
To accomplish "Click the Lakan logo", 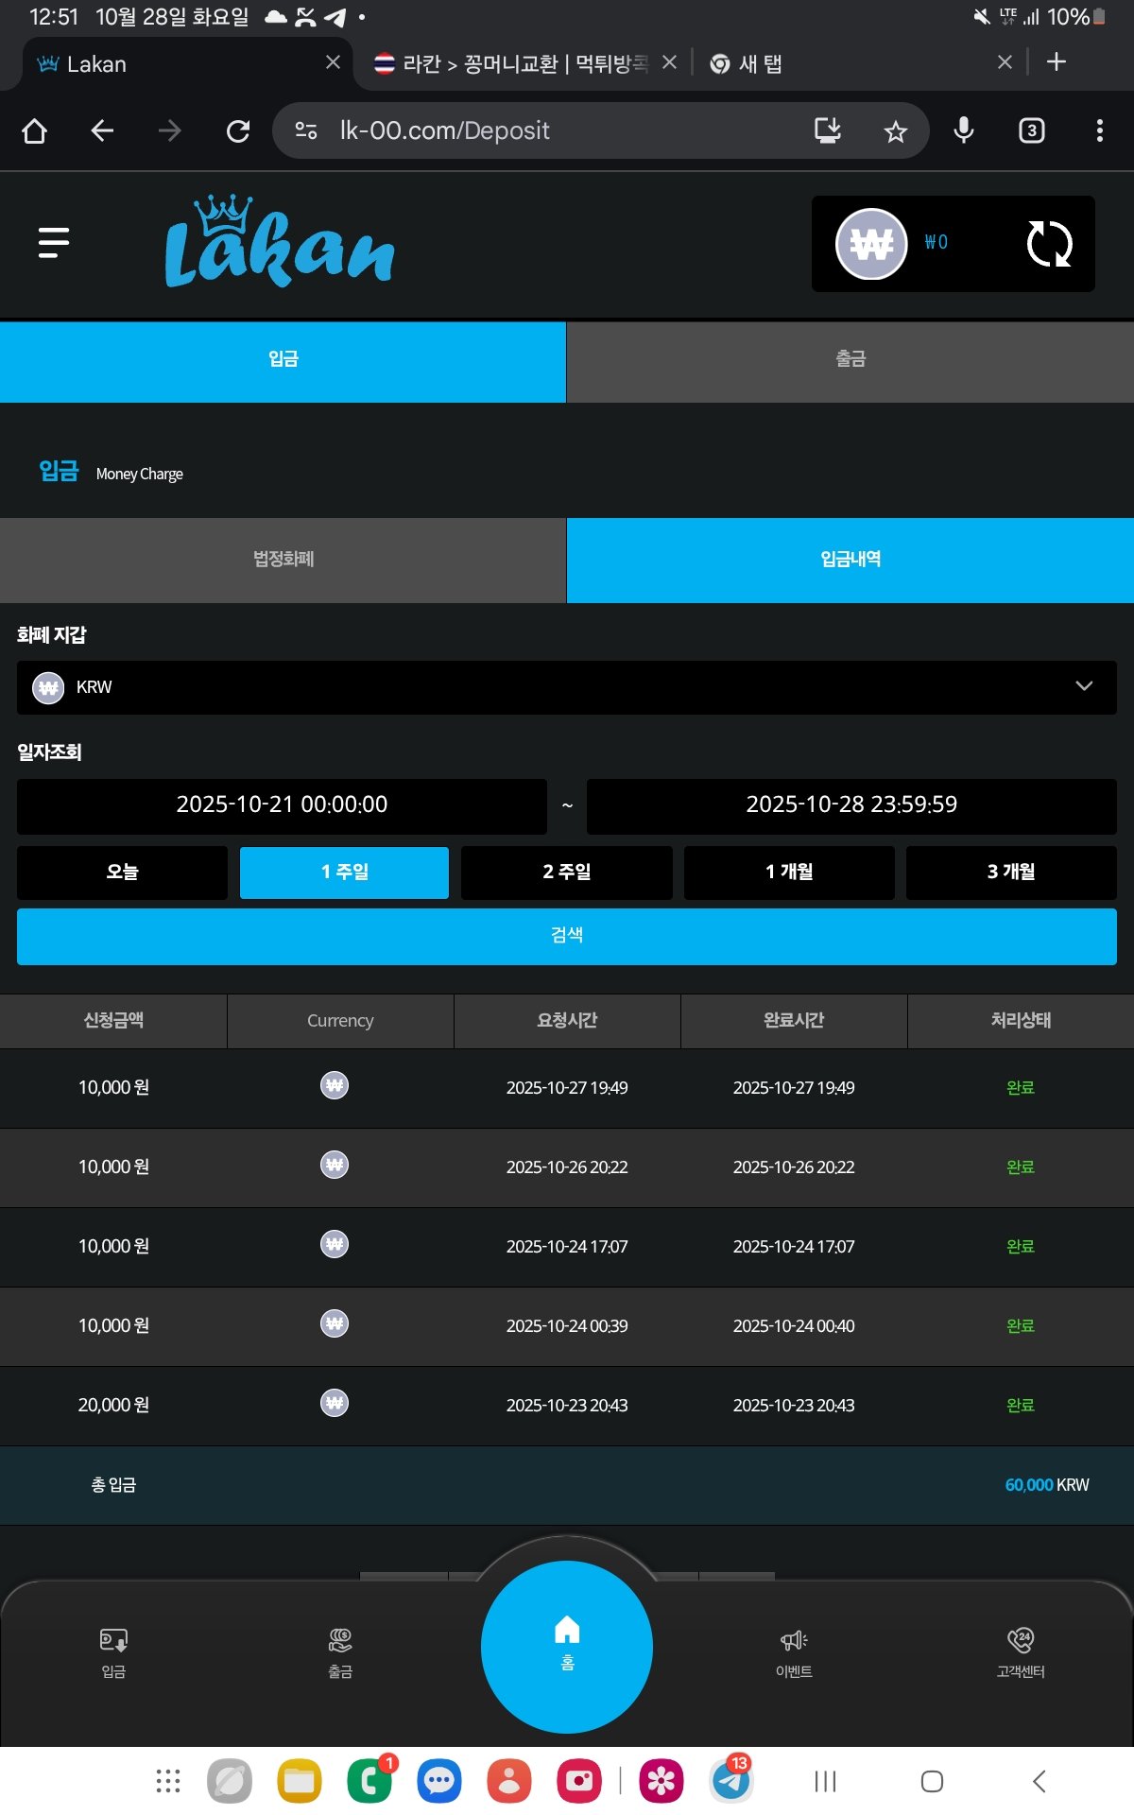I will tap(279, 243).
